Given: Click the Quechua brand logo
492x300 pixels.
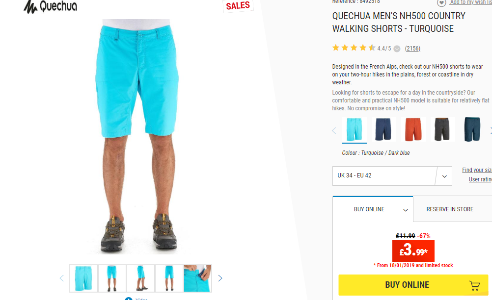Looking at the screenshot, I should click(x=50, y=6).
